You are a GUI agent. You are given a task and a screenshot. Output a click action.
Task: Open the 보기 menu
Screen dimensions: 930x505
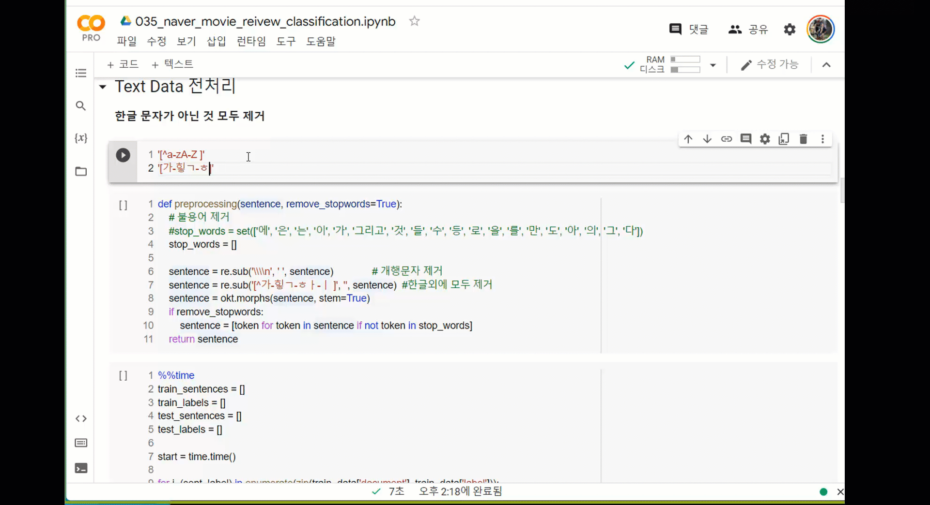[x=186, y=41]
